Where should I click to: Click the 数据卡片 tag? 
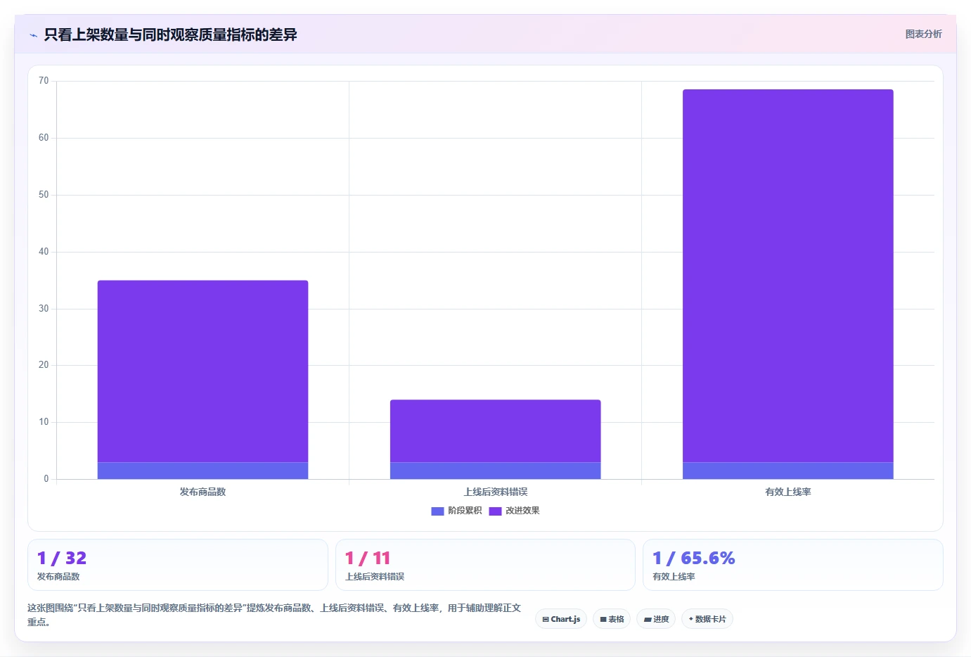point(707,619)
